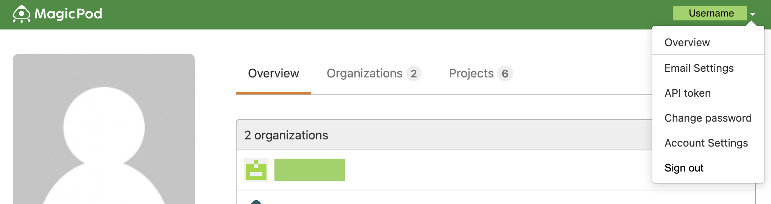The image size is (771, 204).
Task: Click the MagicPod robot logo icon
Action: (21, 14)
